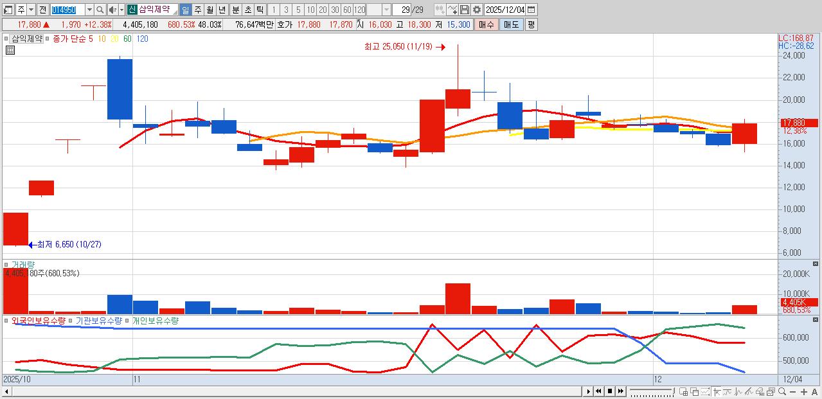The width and height of the screenshot is (822, 399).
Task: Click the overlapping windows icon at bottom
Action: (695, 391)
